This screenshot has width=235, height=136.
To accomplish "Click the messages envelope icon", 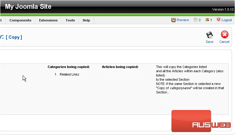I will click(195, 20).
